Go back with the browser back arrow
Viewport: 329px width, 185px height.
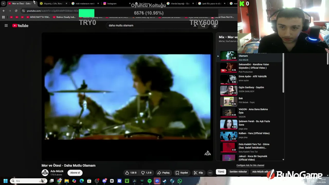click(4, 11)
